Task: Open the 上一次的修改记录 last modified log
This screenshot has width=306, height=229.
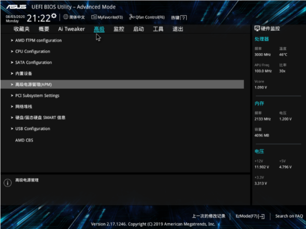Action: pyautogui.click(x=209, y=216)
